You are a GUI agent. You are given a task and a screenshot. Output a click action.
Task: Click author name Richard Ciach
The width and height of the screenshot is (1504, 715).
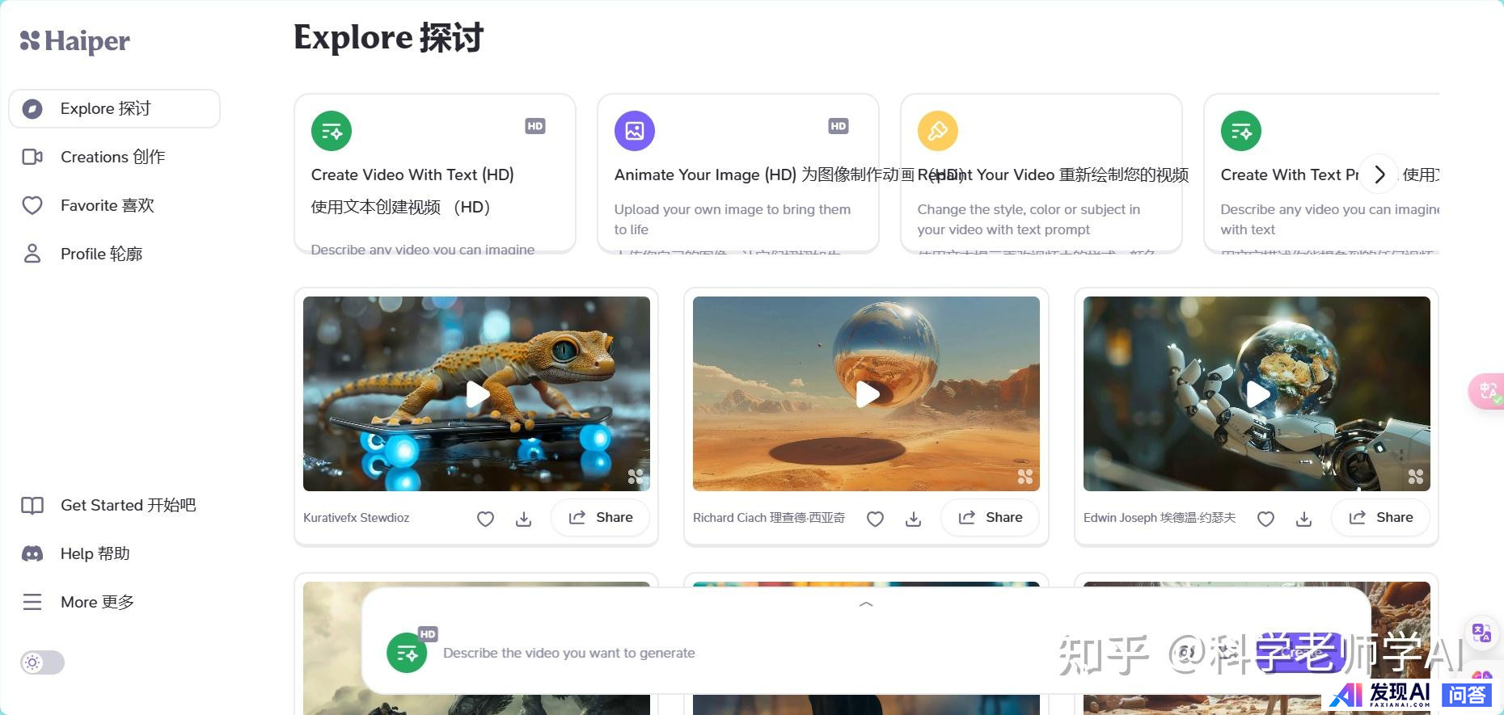pos(769,518)
